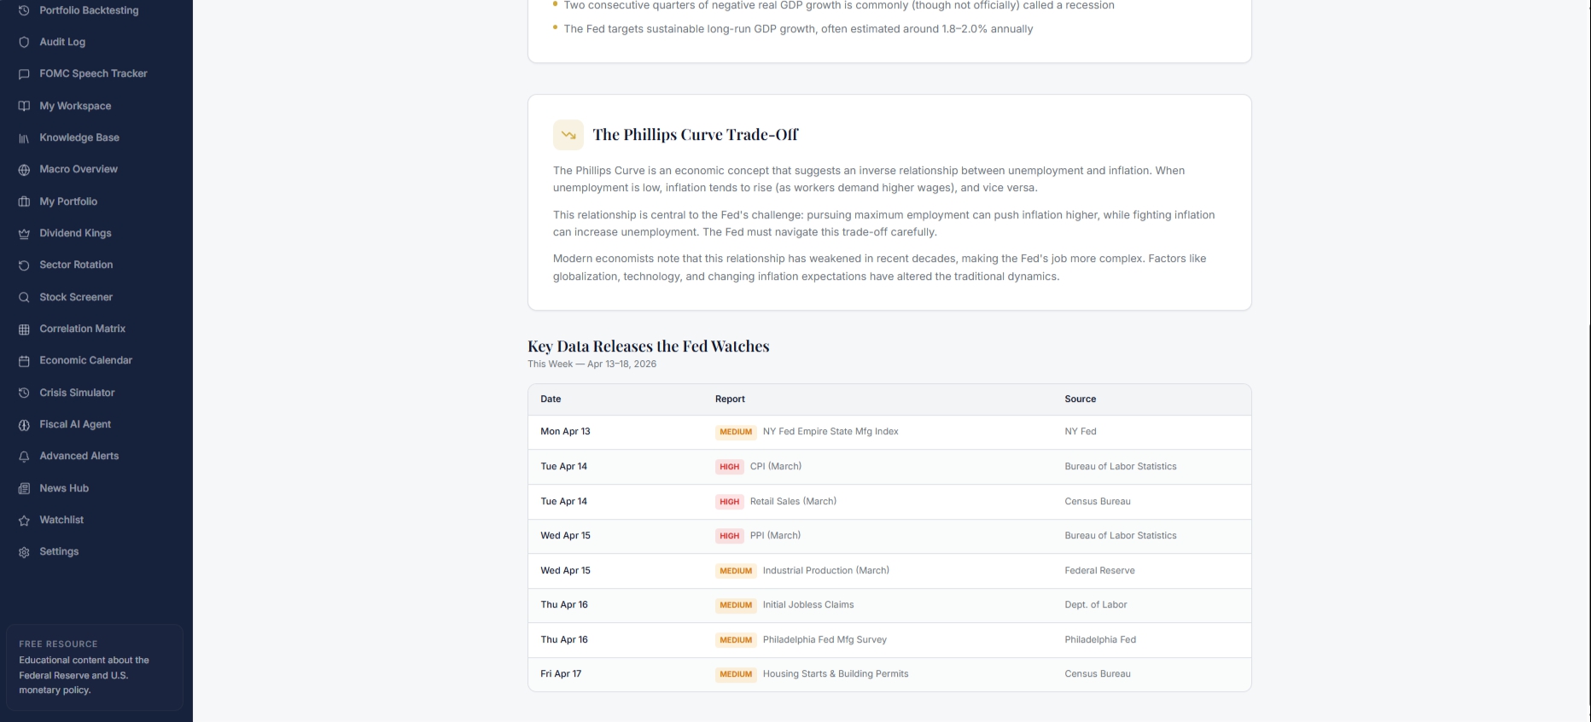Click the Stock Screener magnifier icon
The height and width of the screenshot is (722, 1591).
coord(24,297)
